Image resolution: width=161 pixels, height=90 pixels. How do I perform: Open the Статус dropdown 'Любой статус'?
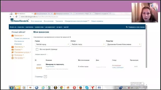[88, 44]
